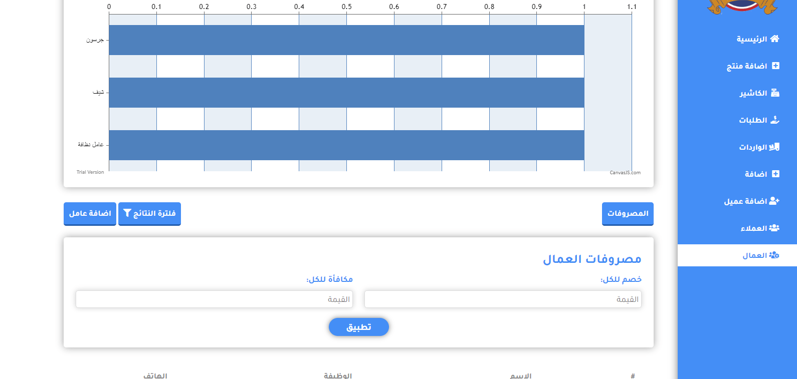Open the CanvasJS.com credit link
This screenshot has height=379, width=797.
(625, 173)
